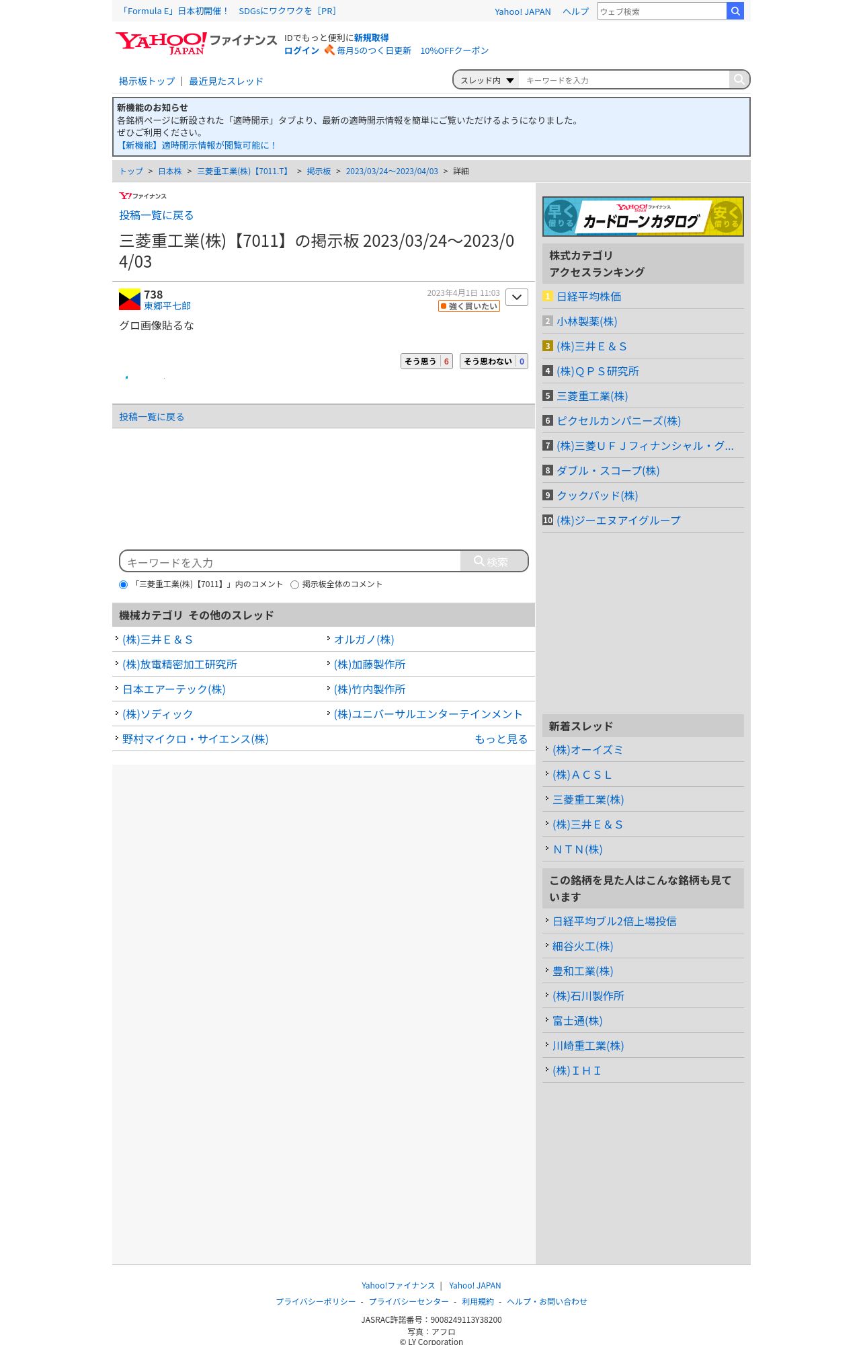Click breadcrumb 掲示板 link

coord(319,171)
